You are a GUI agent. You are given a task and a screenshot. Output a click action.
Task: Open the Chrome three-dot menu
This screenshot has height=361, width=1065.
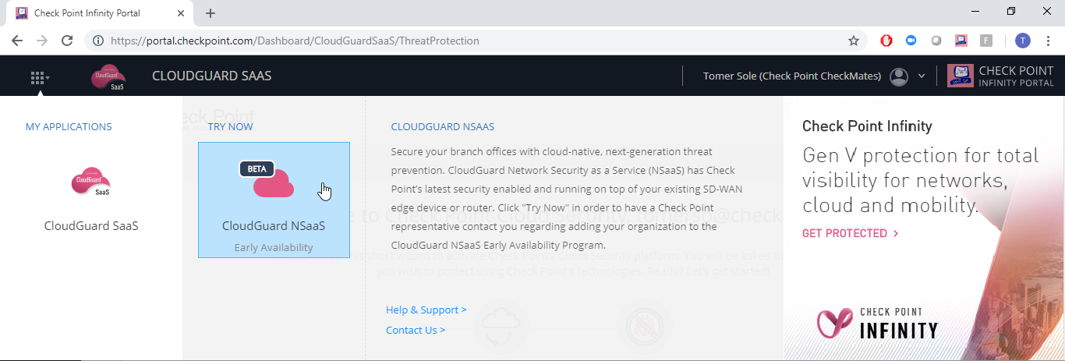1048,41
